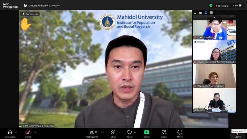
Task: Click the Zoom Workplace logo
Action: click(10, 6)
